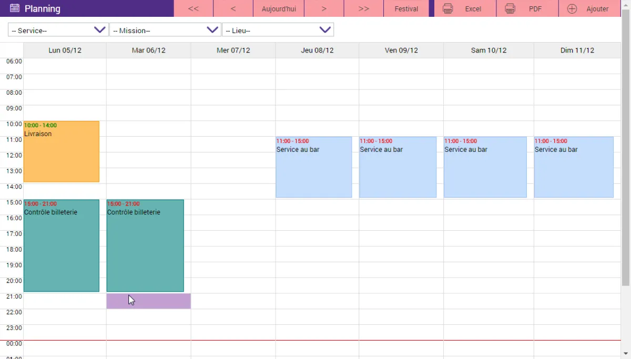Click the page vertical scrollbar thumb
The image size is (631, 359).
(x=626, y=147)
